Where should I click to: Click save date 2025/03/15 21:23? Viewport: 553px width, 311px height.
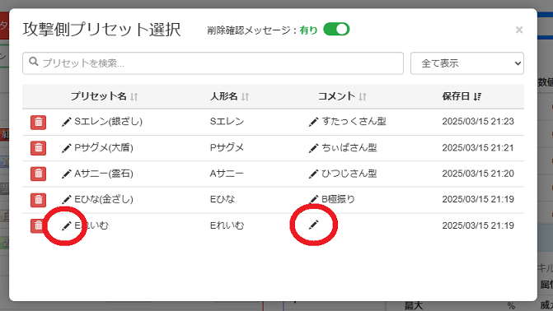tap(478, 122)
